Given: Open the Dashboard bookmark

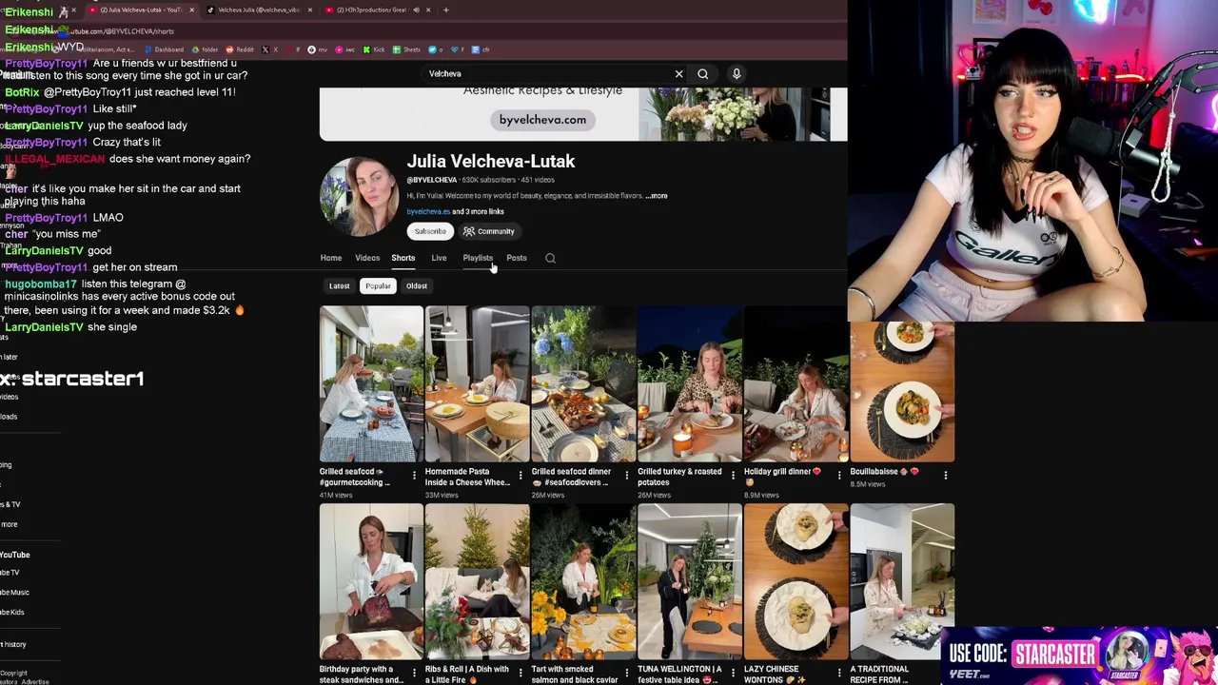Looking at the screenshot, I should pyautogui.click(x=164, y=49).
